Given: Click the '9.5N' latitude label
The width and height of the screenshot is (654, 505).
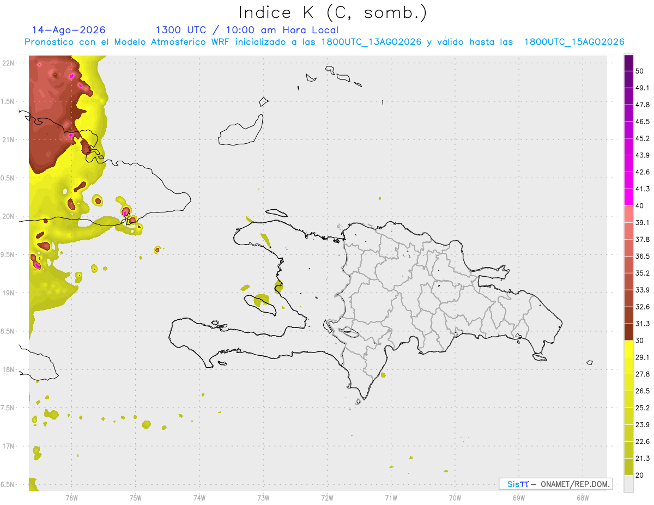Looking at the screenshot, I should pyautogui.click(x=8, y=254).
